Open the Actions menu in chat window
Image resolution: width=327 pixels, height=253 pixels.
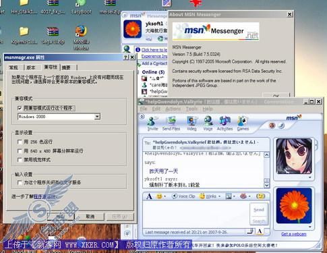173,109
